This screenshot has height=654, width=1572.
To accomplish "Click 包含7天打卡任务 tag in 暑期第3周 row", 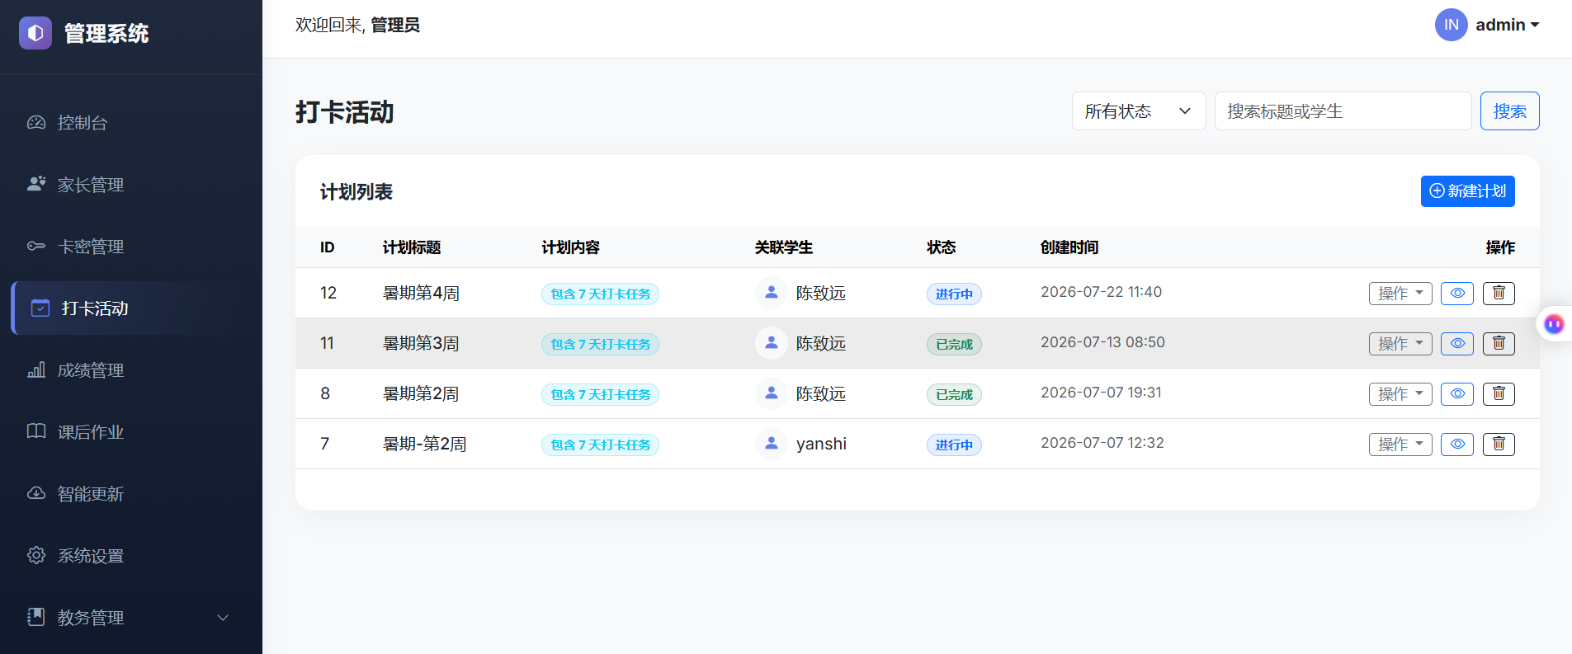I will [600, 345].
